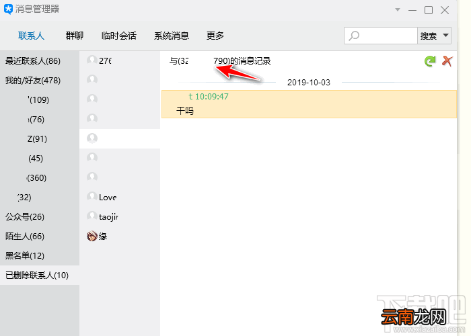
Task: Click the message timestamp 10:09:47
Action: pyautogui.click(x=212, y=97)
